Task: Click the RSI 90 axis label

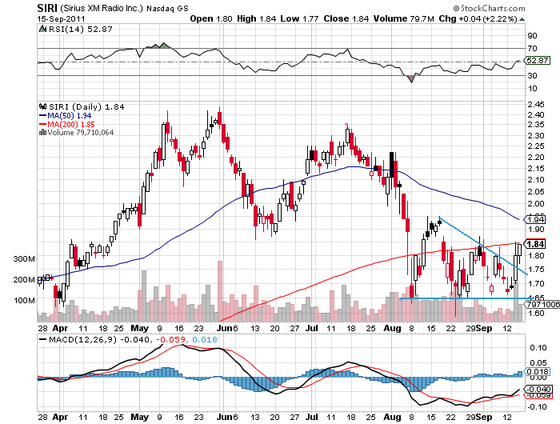Action: (532, 35)
